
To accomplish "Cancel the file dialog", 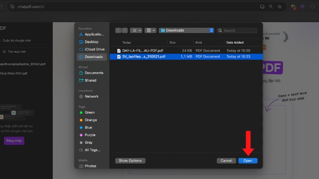I will pos(226,161).
